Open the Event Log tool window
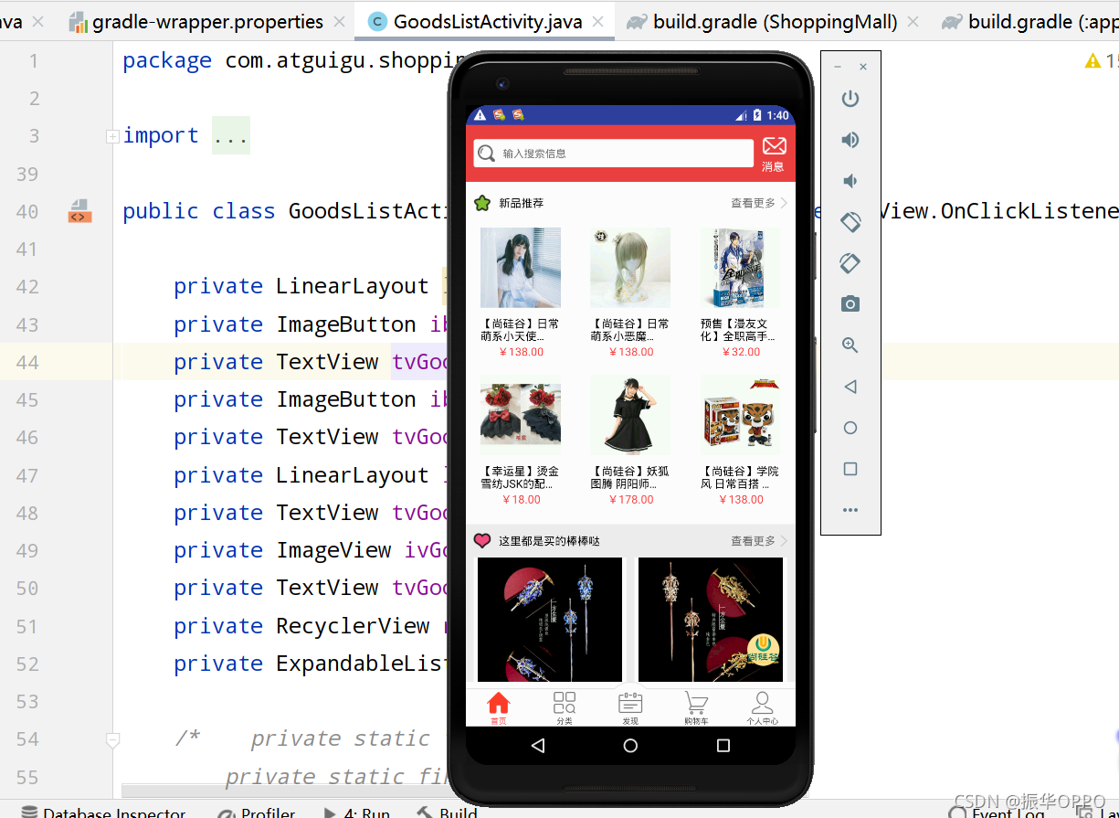This screenshot has width=1119, height=818. click(x=998, y=812)
